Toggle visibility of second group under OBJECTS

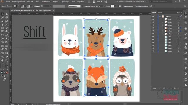[153, 22]
